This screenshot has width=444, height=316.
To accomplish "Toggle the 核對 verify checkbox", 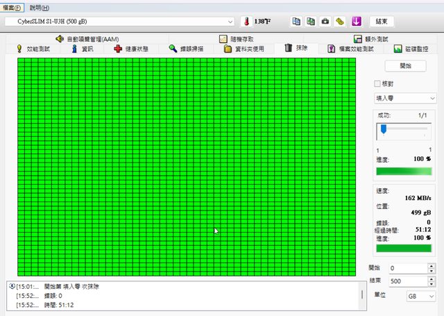I will [378, 83].
